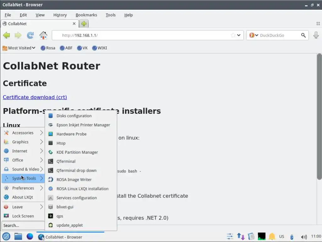The width and height of the screenshot is (322, 242).
Task: Open the Rosa bookmark
Action: pos(48,48)
